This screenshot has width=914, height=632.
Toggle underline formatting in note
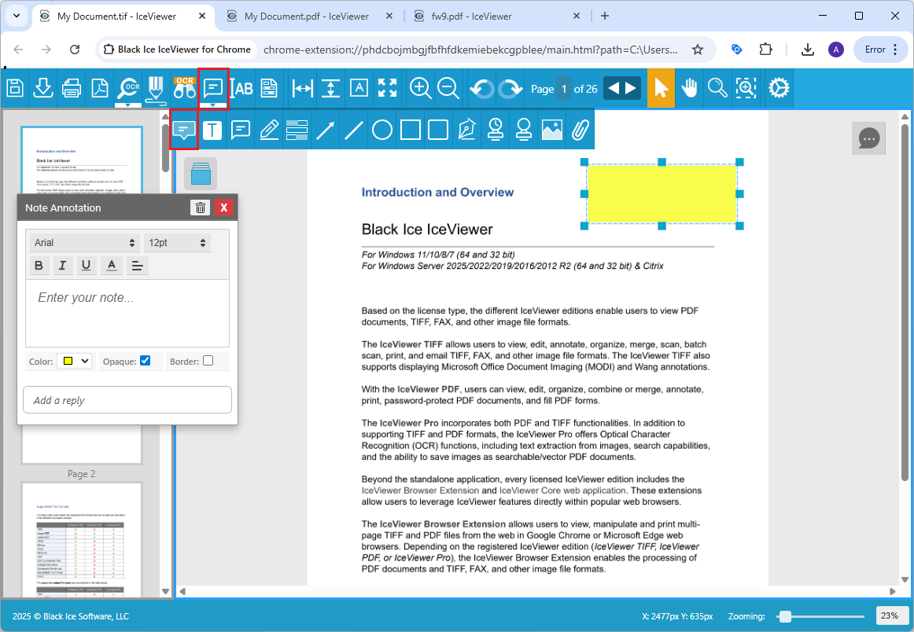pos(87,266)
